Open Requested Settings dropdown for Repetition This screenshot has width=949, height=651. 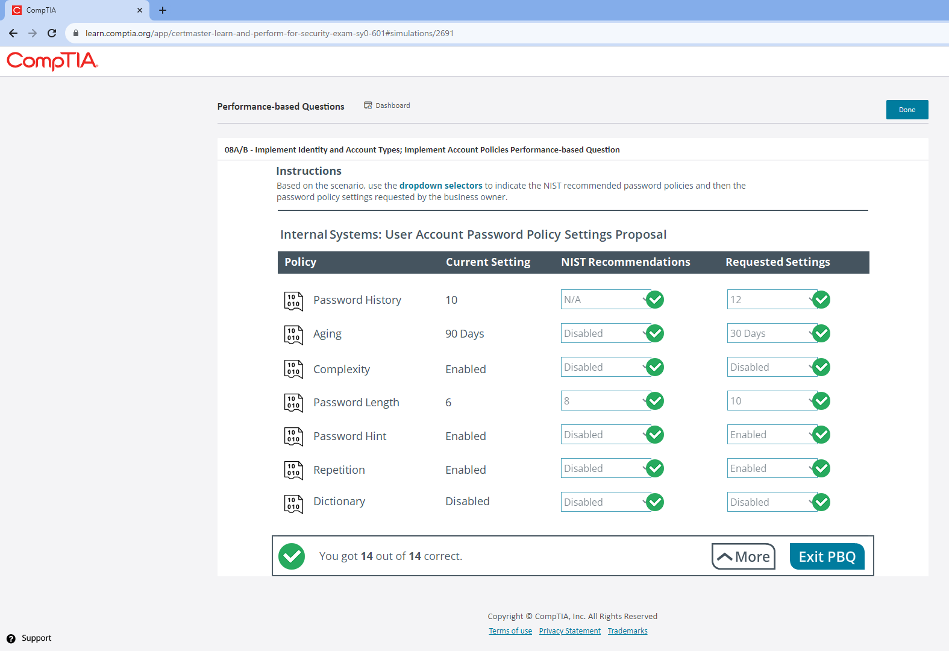771,468
